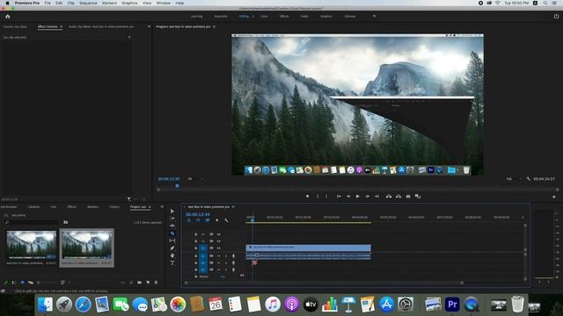Switch to the Effect Controls tab
The image size is (563, 316).
tap(48, 26)
